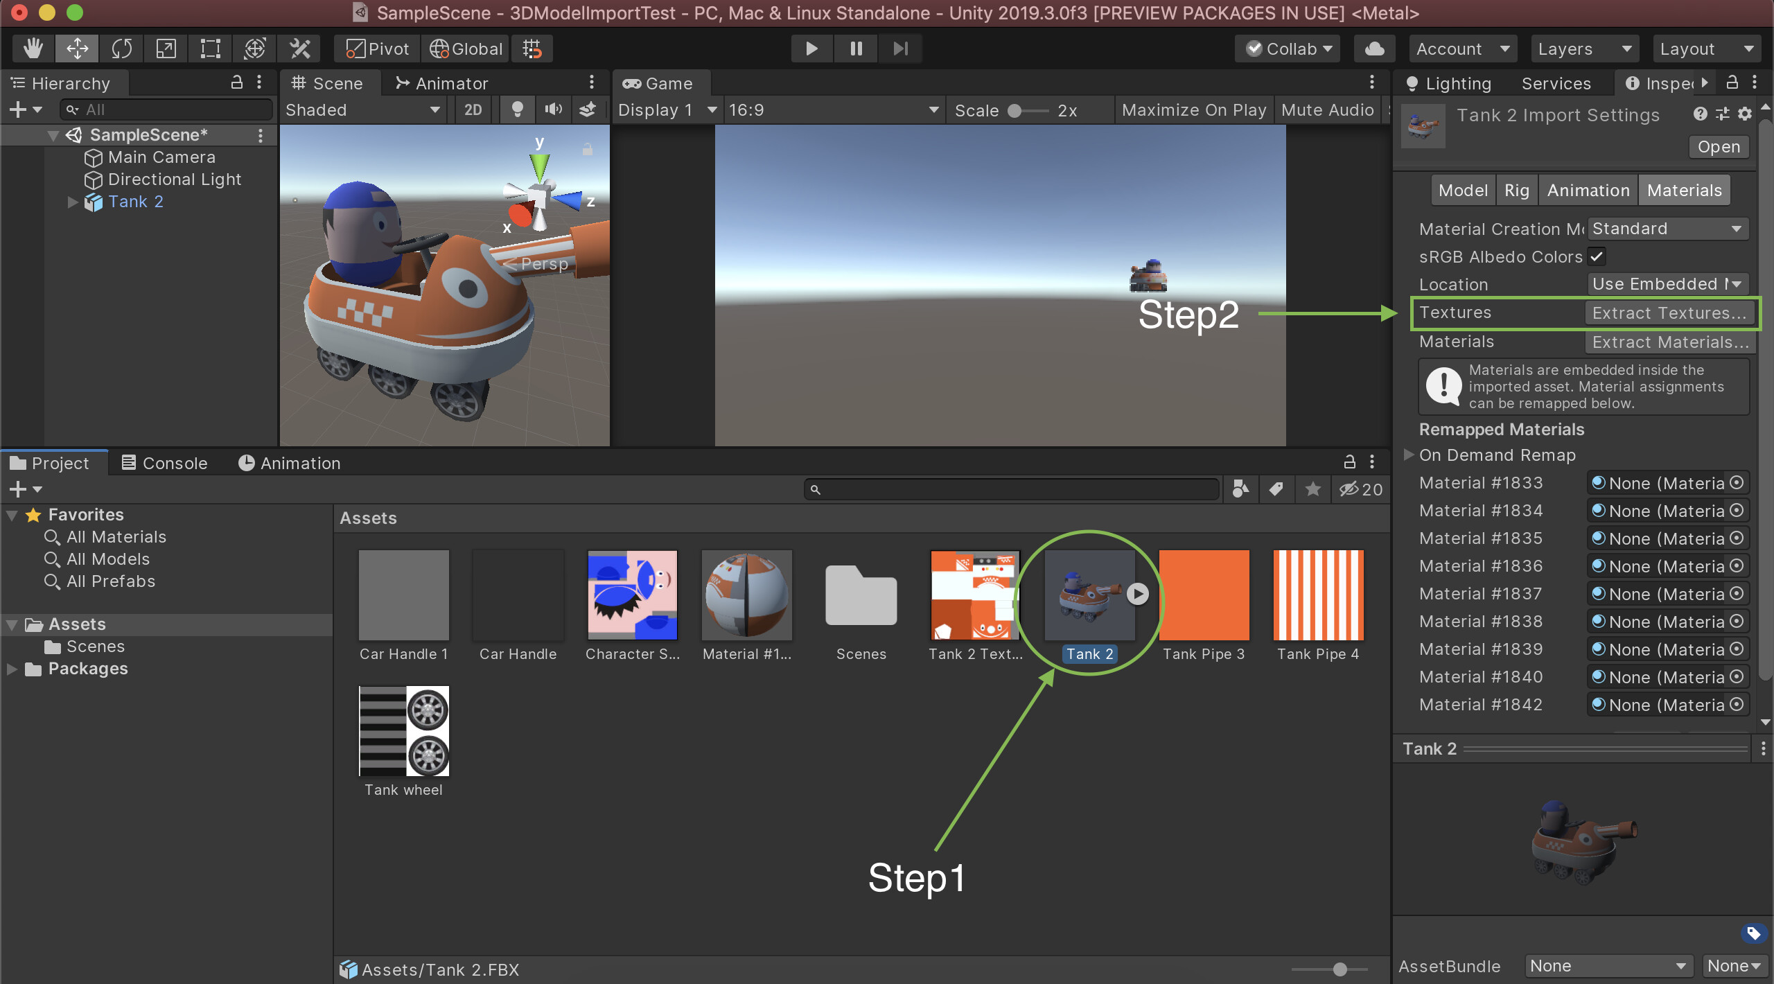Adjust the Game view Scale slider
Image resolution: width=1774 pixels, height=984 pixels.
click(x=1015, y=111)
